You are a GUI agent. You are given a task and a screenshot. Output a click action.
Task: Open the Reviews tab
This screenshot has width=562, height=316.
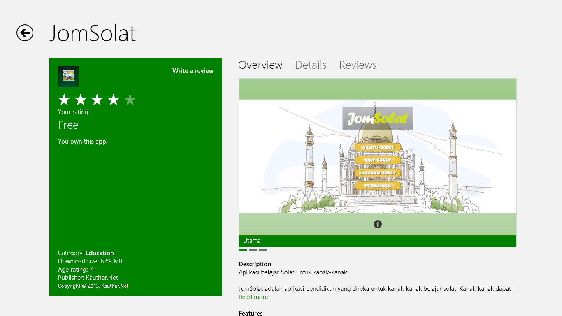pos(358,65)
